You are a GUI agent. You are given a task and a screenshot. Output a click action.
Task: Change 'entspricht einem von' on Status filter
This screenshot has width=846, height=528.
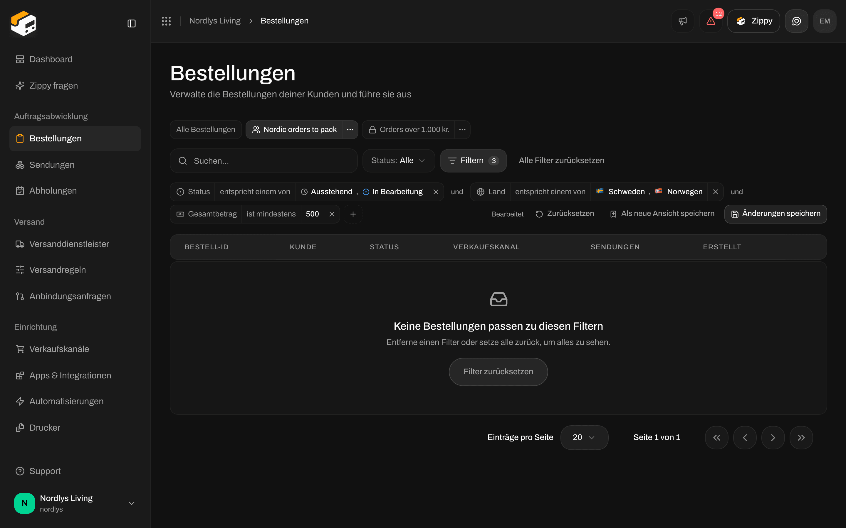point(255,192)
